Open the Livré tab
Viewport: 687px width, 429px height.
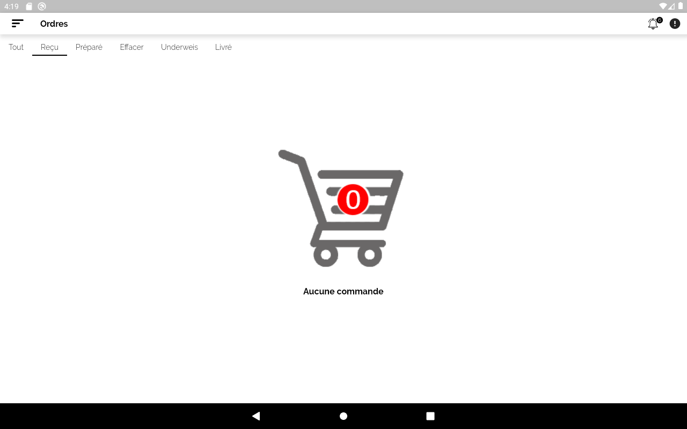click(223, 47)
